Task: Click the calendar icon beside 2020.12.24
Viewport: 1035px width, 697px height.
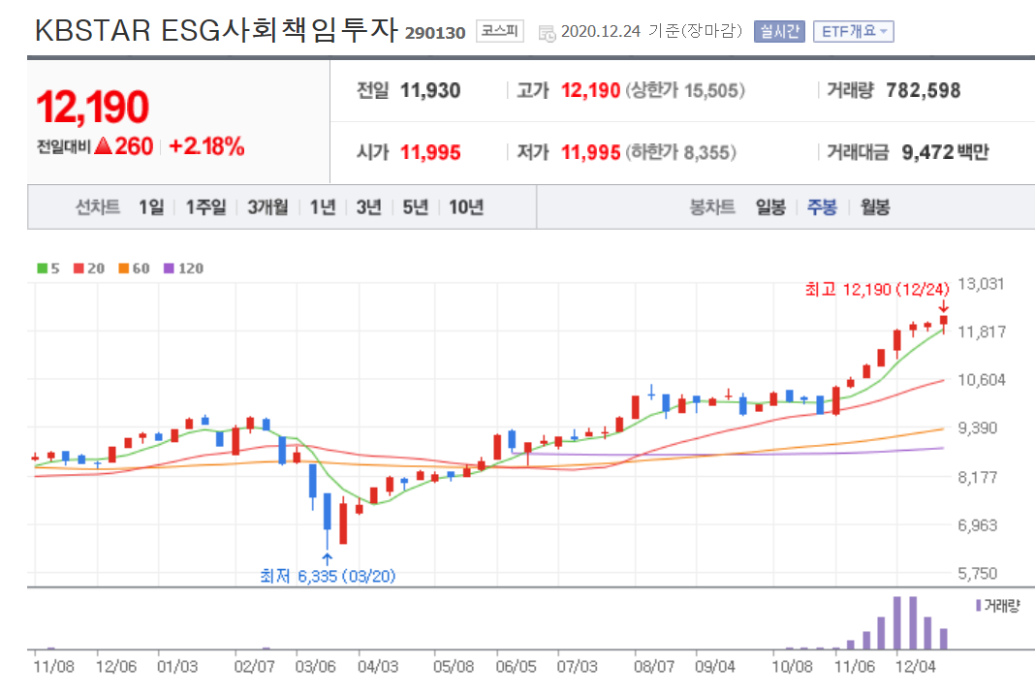Action: pos(547,33)
